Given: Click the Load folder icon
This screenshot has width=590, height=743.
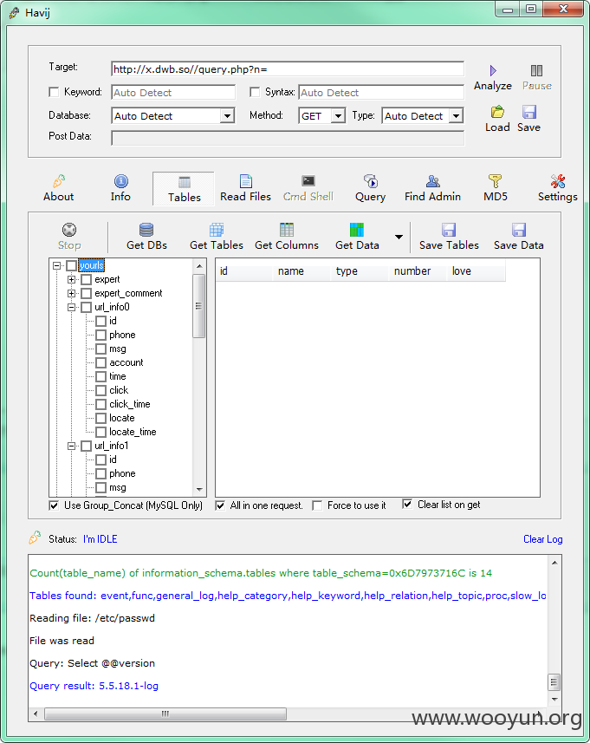Looking at the screenshot, I should (x=497, y=113).
